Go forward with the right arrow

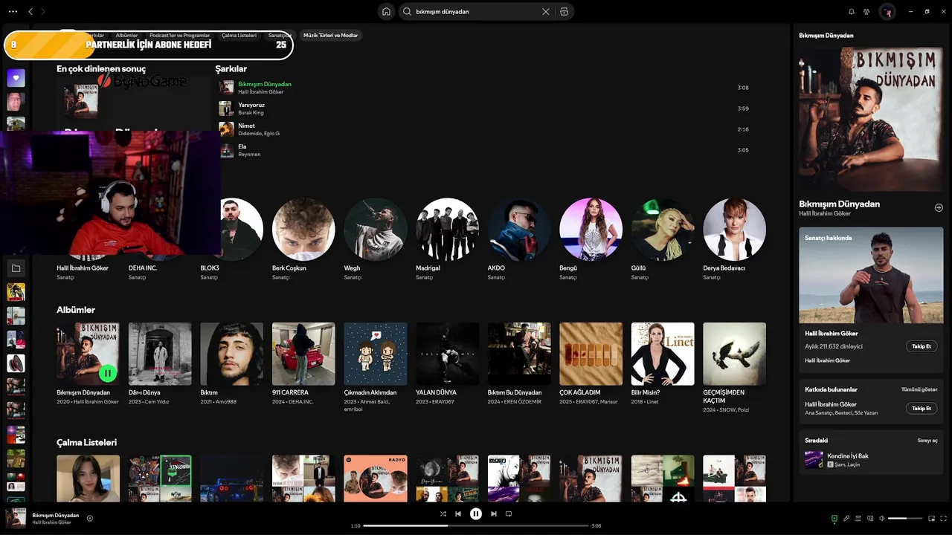click(x=43, y=12)
